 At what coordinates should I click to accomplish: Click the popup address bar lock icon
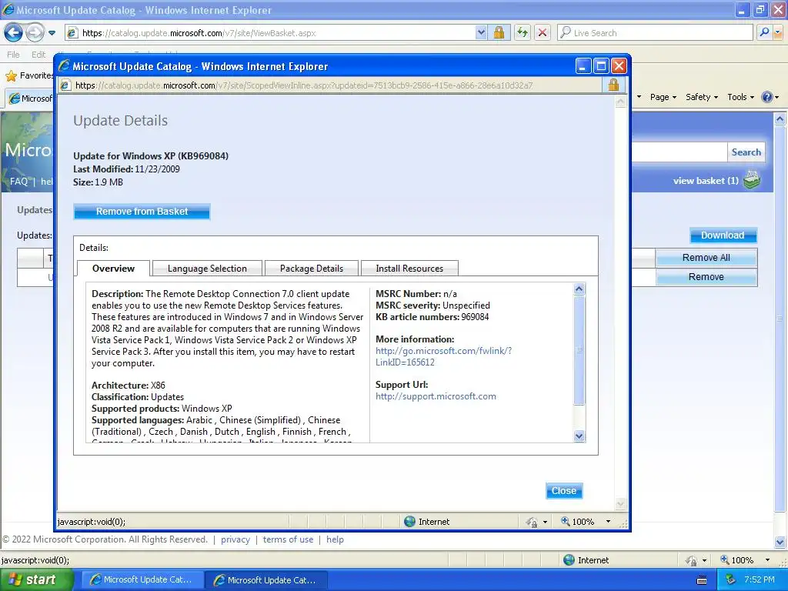click(x=613, y=85)
